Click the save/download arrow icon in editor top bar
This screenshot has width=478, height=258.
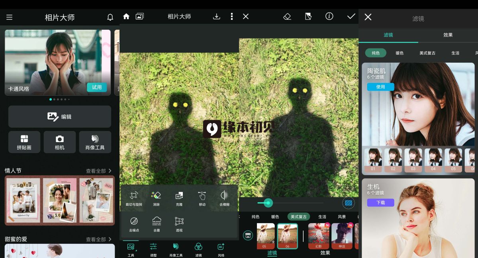[216, 17]
